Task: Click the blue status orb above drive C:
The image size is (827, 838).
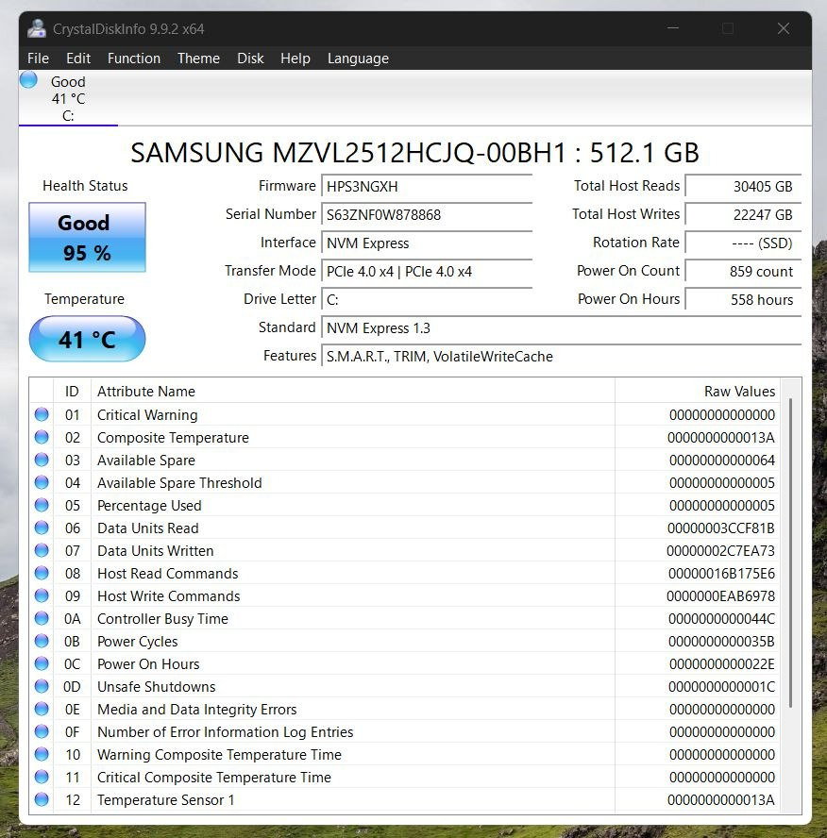Action: pos(28,79)
